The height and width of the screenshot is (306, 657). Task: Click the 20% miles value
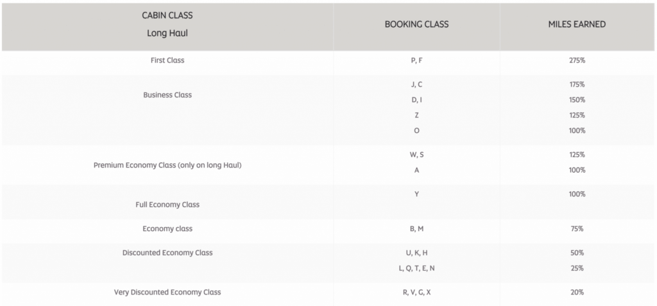pos(576,292)
